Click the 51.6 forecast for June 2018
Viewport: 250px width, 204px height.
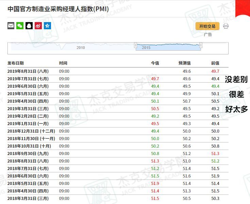(187, 176)
